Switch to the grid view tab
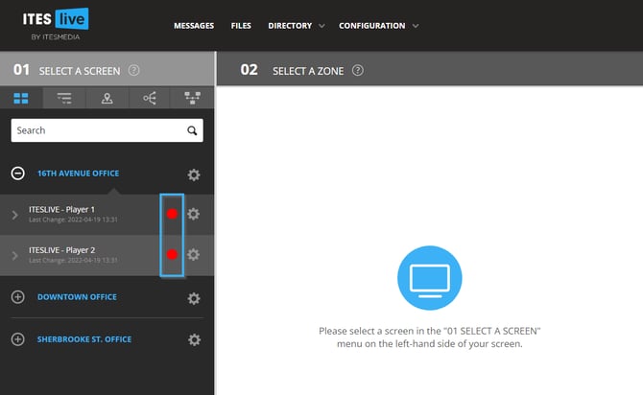 (22, 97)
